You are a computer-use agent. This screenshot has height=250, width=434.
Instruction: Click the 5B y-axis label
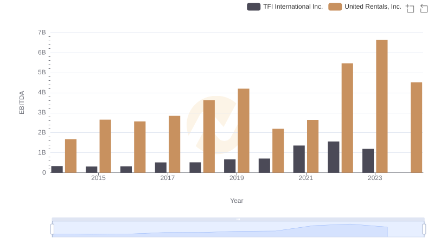click(x=42, y=73)
